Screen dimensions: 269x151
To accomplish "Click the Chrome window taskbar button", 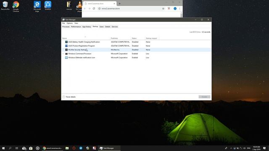I will pyautogui.click(x=53, y=148).
